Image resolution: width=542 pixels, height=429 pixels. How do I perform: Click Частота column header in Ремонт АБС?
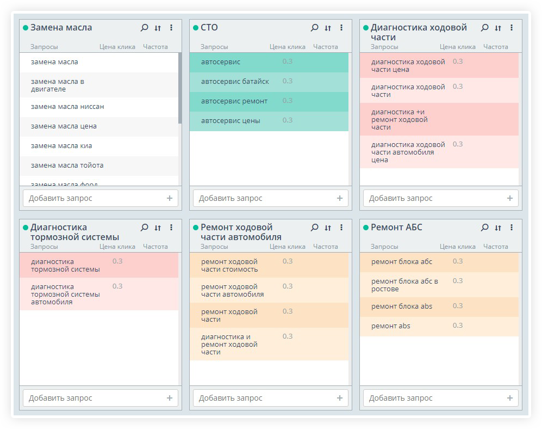(x=495, y=247)
